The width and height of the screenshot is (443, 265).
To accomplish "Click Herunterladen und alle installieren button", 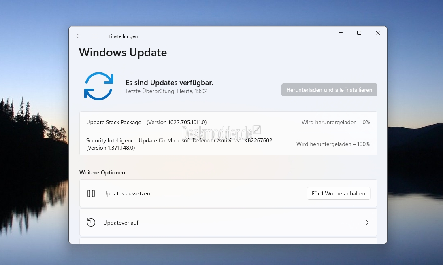I will click(329, 90).
